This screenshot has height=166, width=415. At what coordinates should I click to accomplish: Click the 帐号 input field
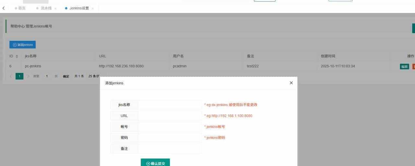pos(170,127)
